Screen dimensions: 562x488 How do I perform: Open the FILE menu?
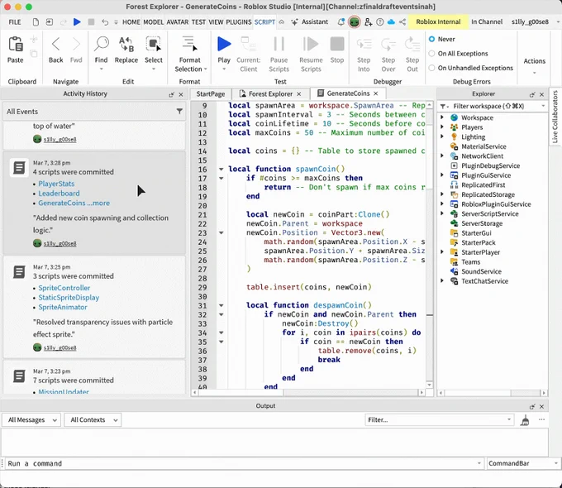point(15,22)
